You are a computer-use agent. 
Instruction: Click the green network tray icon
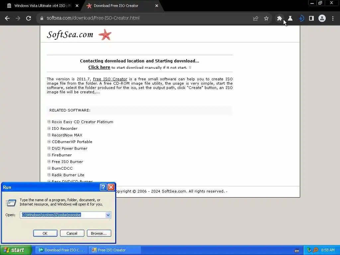[x=309, y=250]
